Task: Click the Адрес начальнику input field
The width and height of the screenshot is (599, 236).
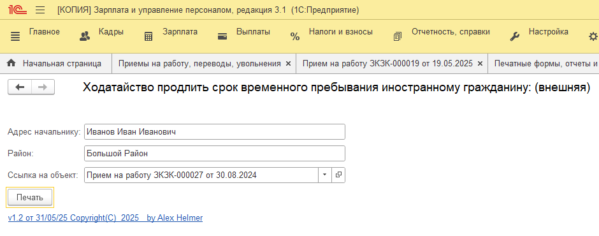Action: click(x=215, y=132)
